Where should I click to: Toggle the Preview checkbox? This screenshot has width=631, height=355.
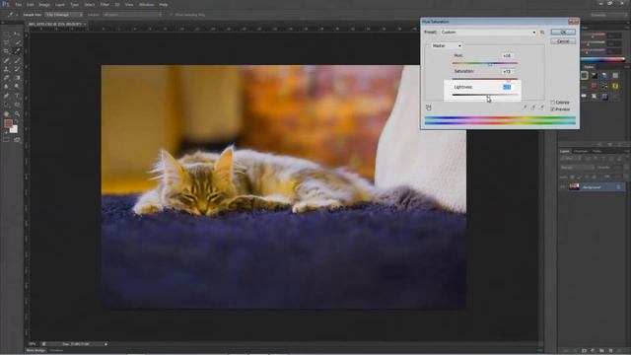click(x=552, y=109)
